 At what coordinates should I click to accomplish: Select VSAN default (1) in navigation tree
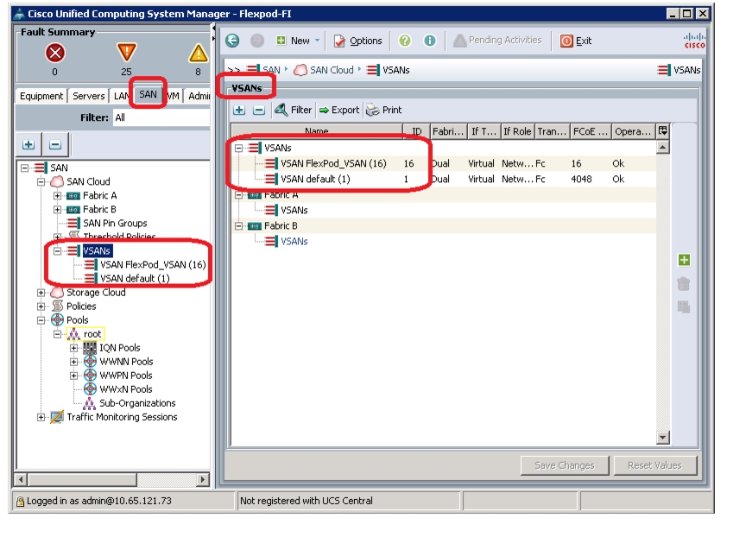135,279
